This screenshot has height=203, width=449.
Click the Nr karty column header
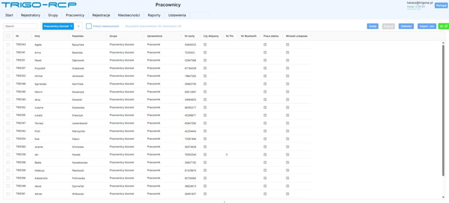pyautogui.click(x=189, y=36)
